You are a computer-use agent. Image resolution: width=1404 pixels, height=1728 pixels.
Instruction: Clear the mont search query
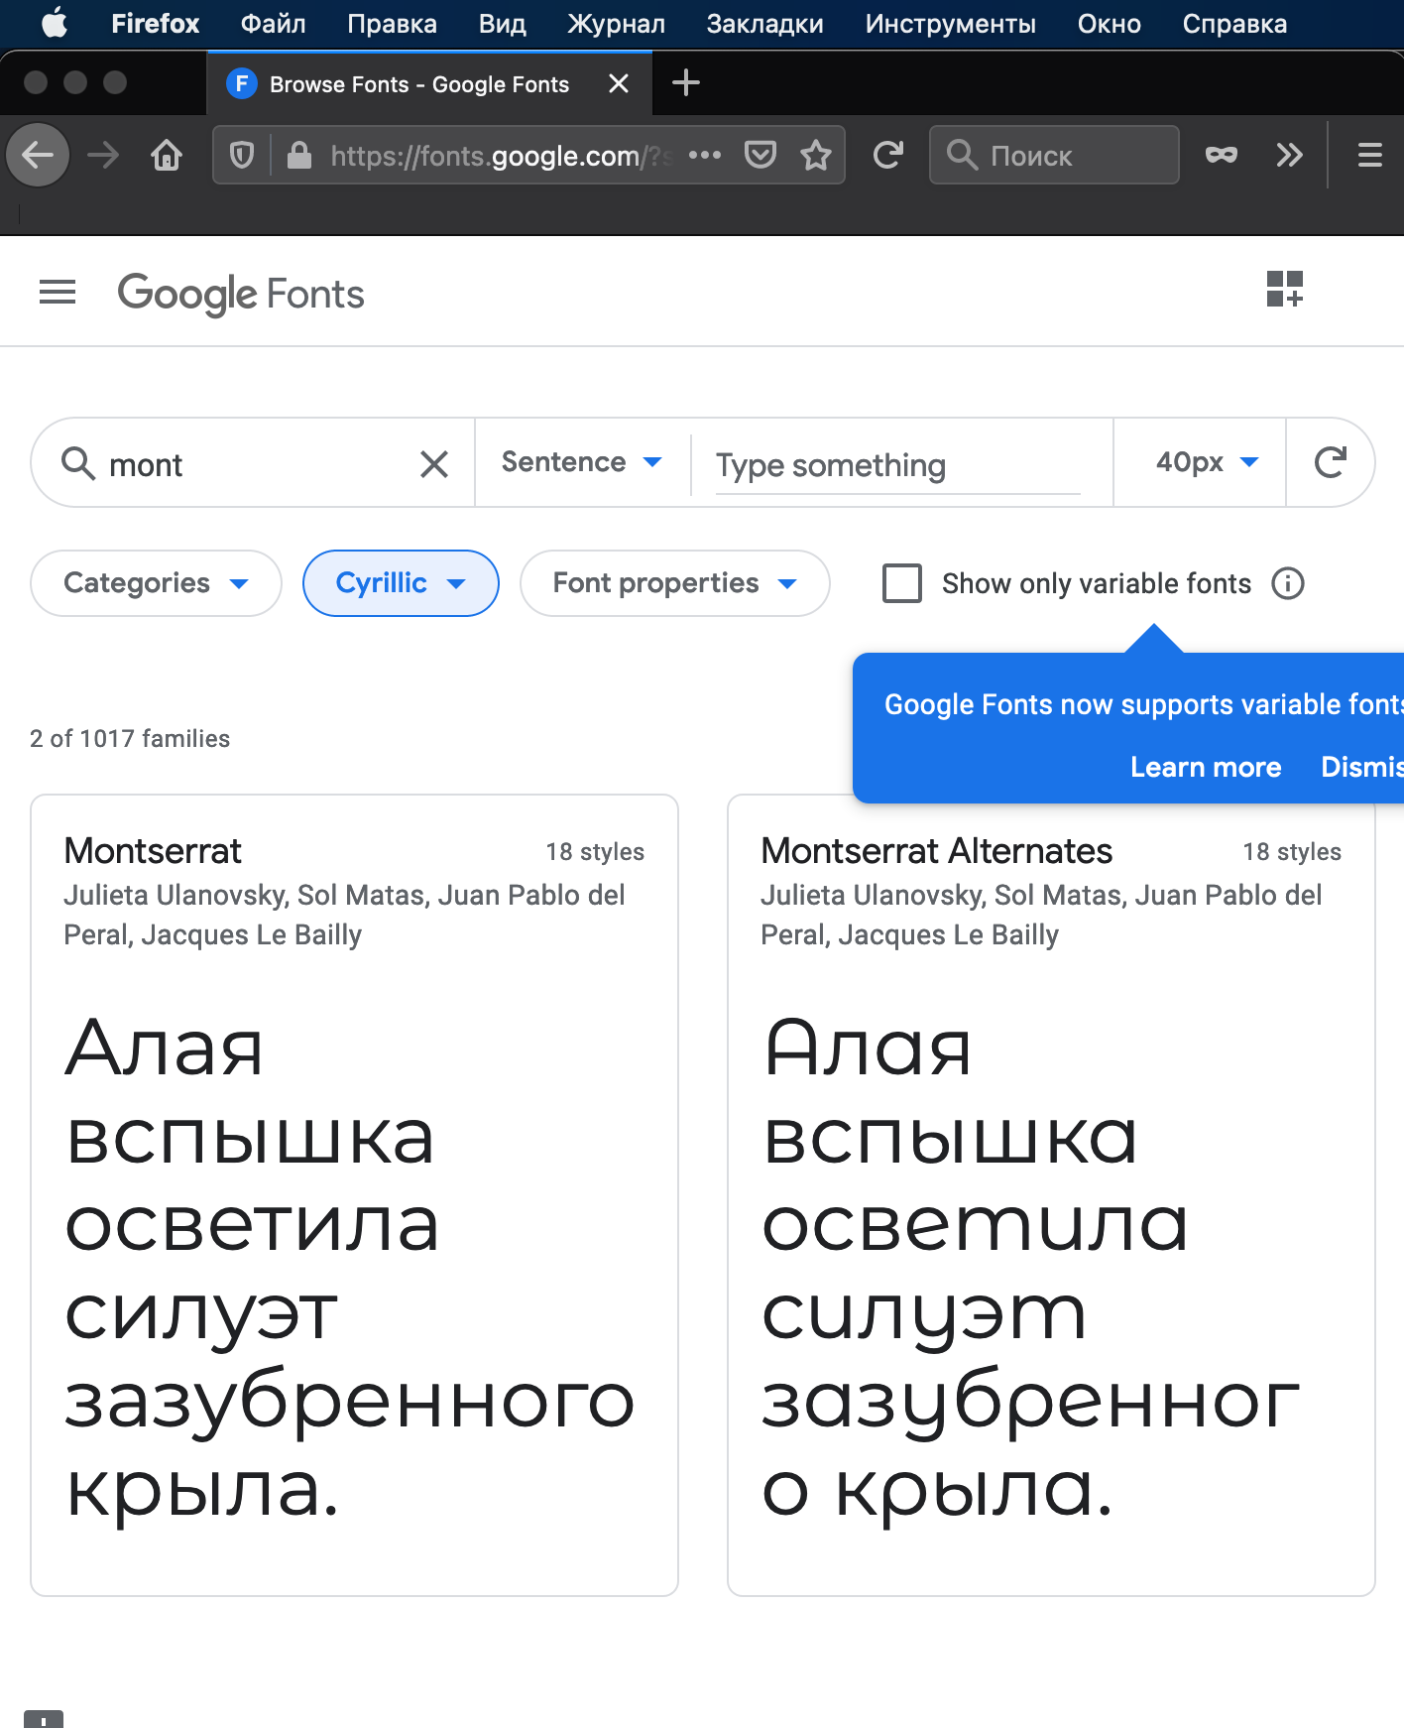434,464
